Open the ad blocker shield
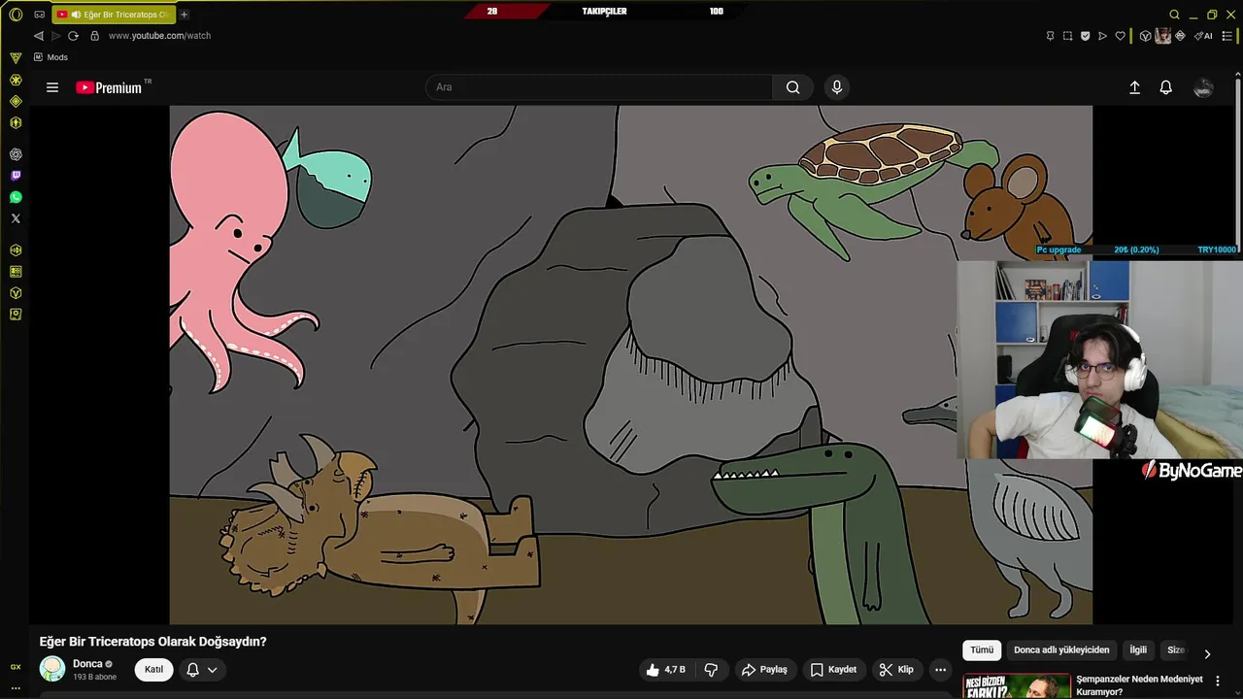Viewport: 1243px width, 699px height. pos(1085,36)
